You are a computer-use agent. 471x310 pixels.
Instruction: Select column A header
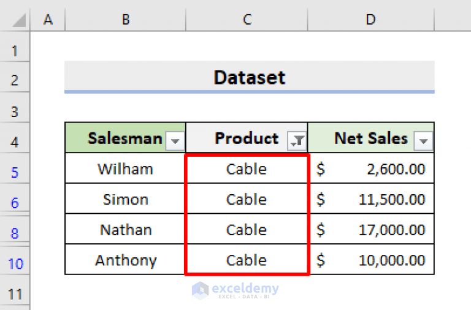pyautogui.click(x=48, y=20)
